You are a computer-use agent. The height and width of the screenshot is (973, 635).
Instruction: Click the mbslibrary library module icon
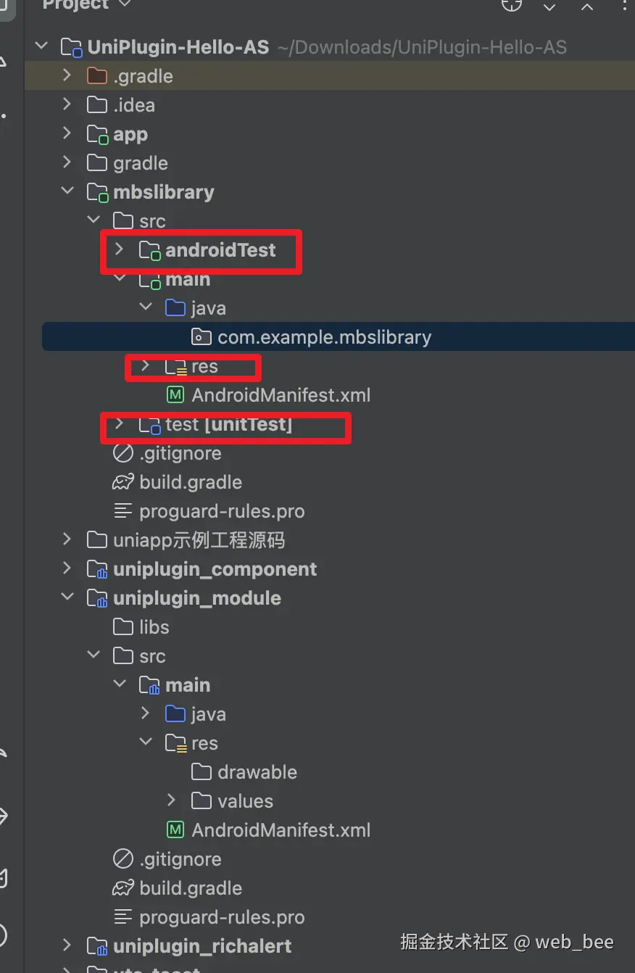click(x=97, y=191)
